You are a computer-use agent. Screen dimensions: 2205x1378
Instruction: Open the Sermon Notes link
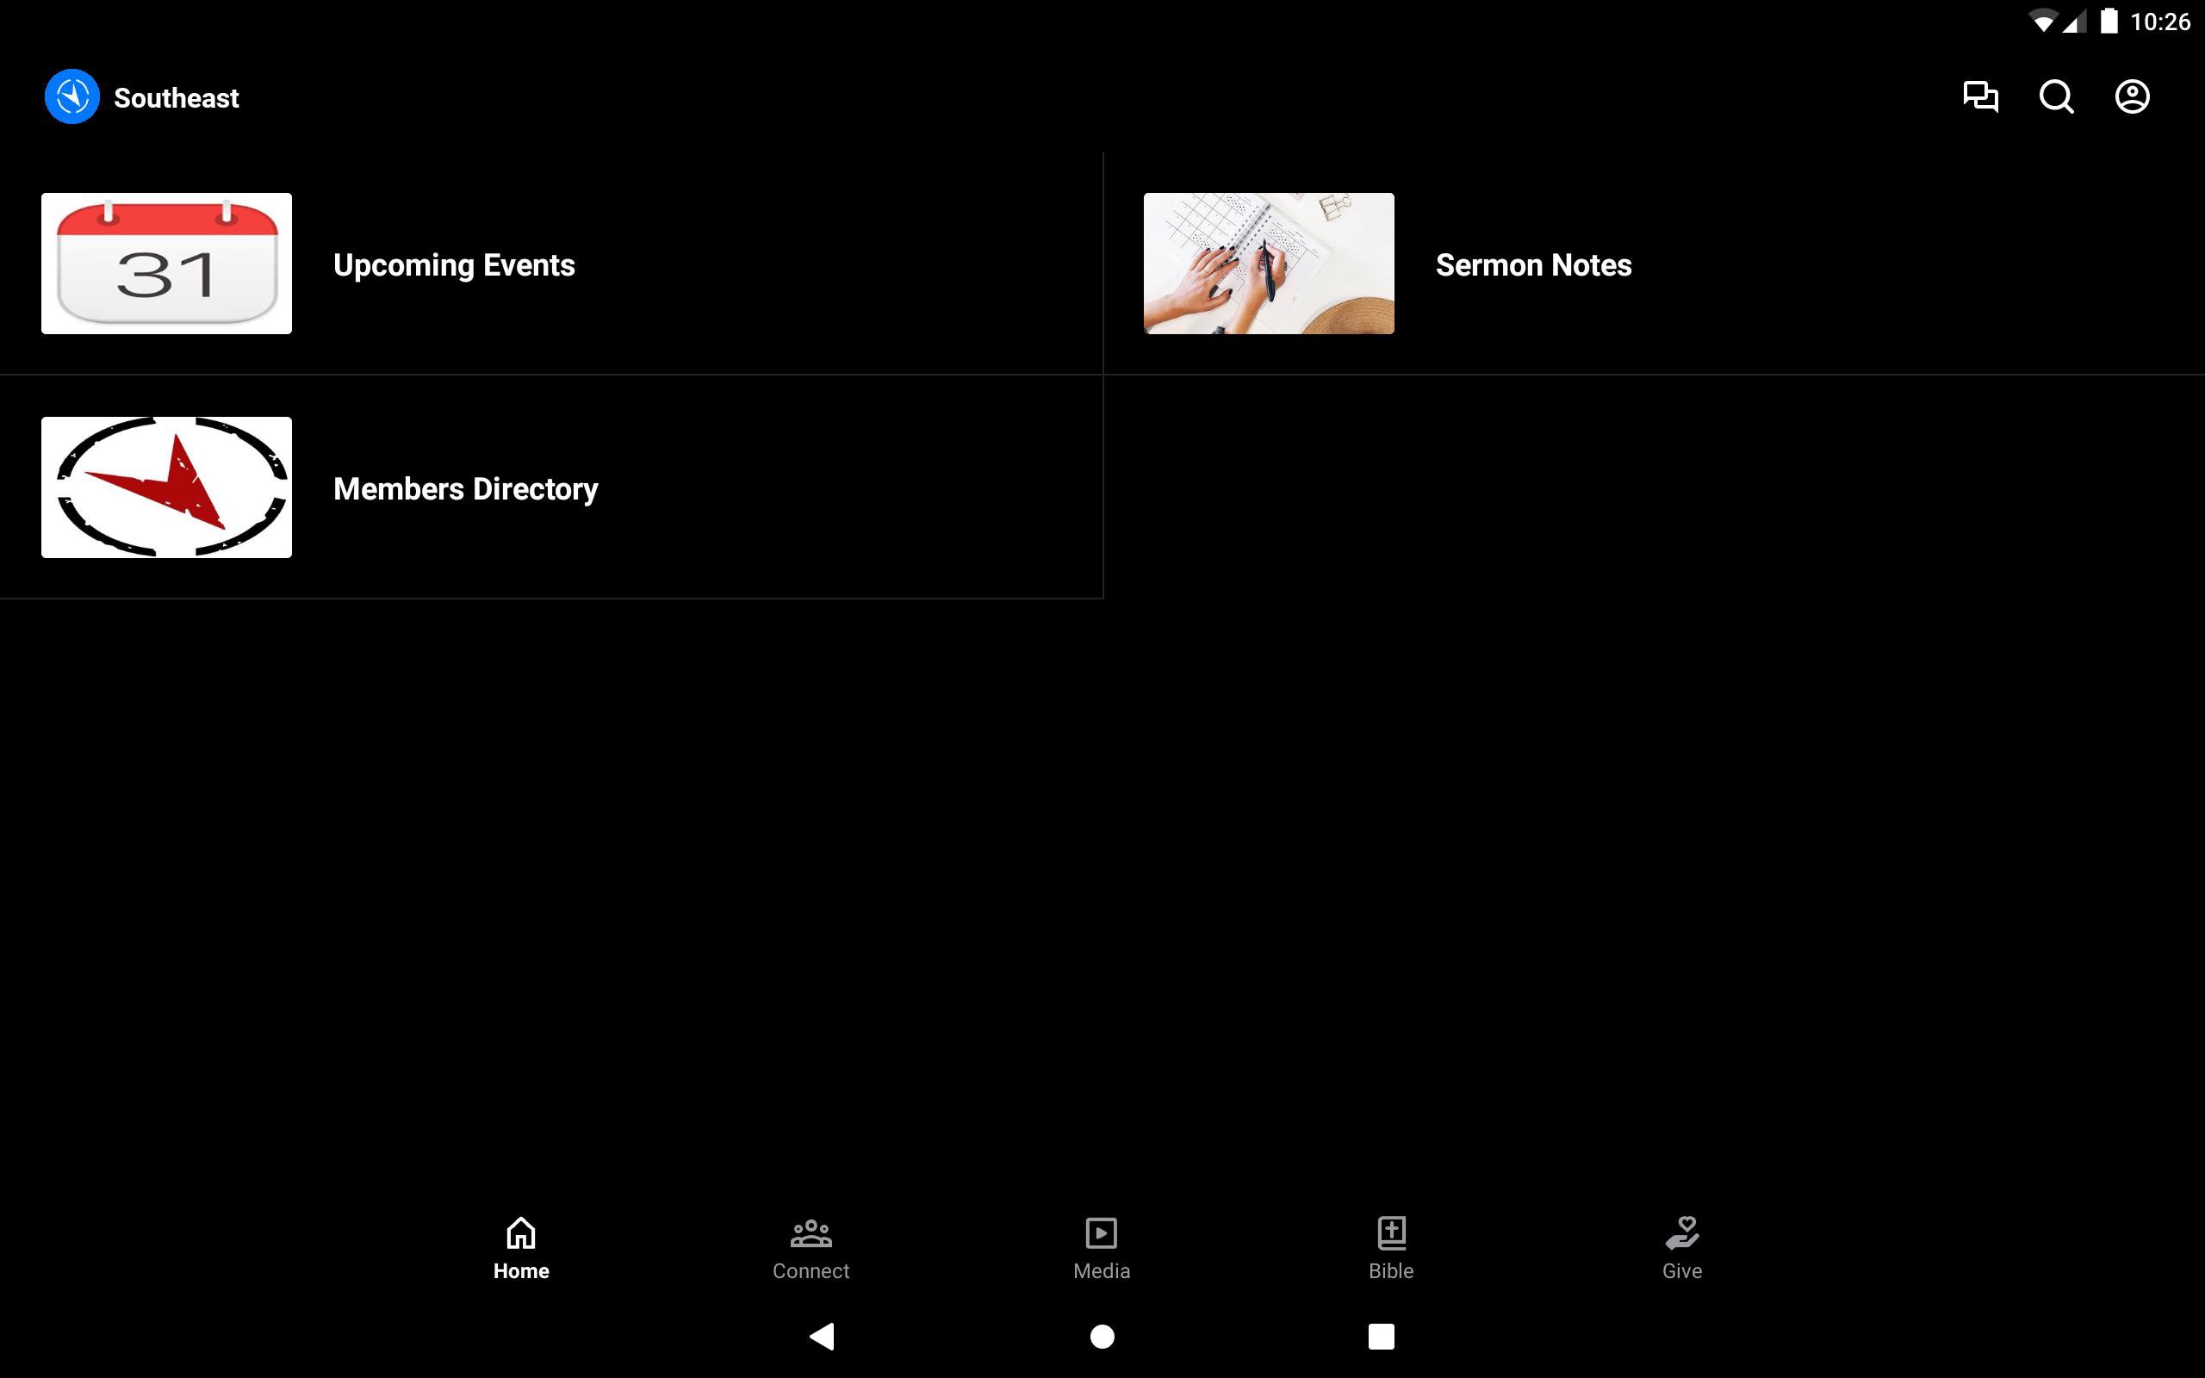tap(1533, 265)
